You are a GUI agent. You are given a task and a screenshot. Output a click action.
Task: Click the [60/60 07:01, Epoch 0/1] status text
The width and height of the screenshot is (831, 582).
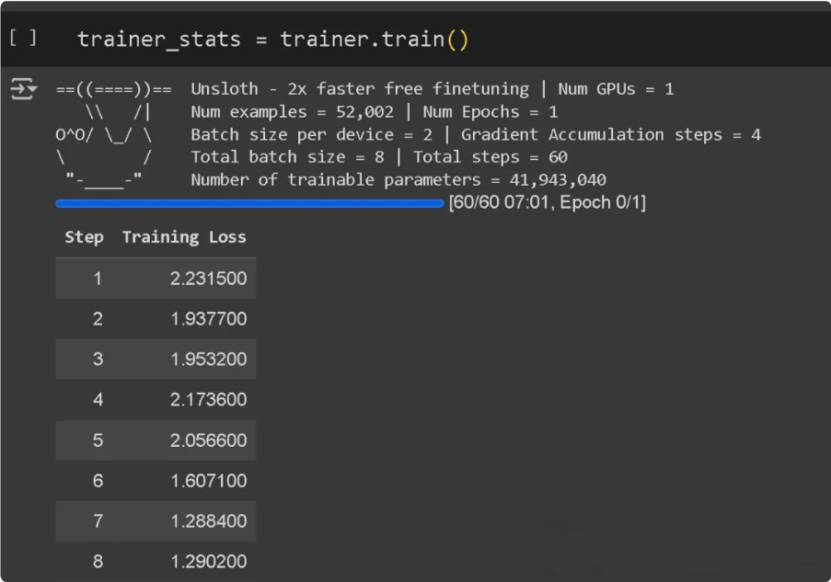tap(548, 202)
